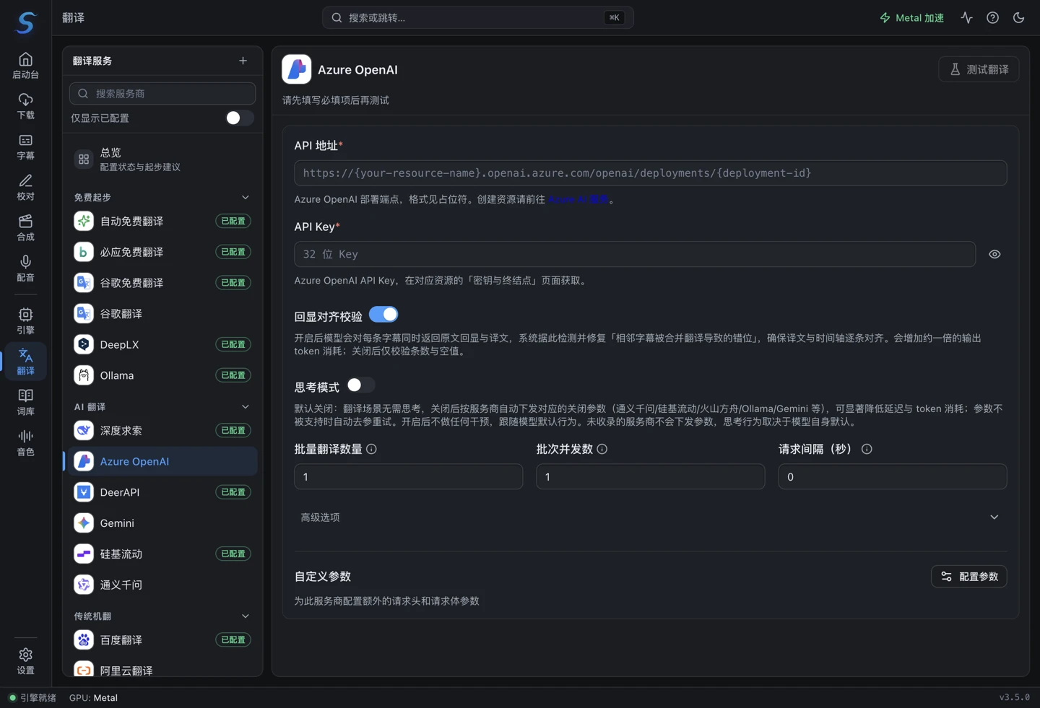Enable 思考模式 switch
This screenshot has width=1040, height=708.
[x=360, y=385]
